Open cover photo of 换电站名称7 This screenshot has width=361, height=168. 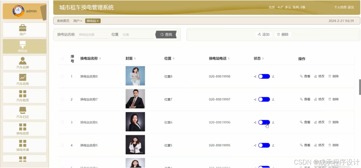[135, 99]
